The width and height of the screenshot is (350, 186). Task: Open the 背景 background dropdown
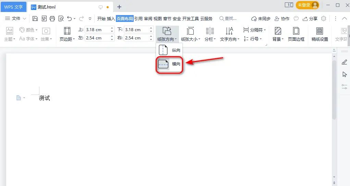tap(278, 34)
